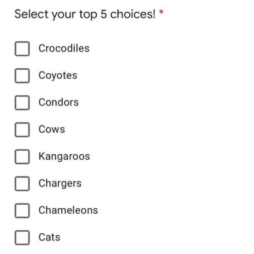
Task: Mark the Cows checkbox
Action: [22, 129]
